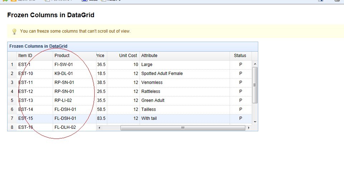Select the Venomless attribute row
Image resolution: width=344 pixels, height=174 pixels.
coord(152,83)
